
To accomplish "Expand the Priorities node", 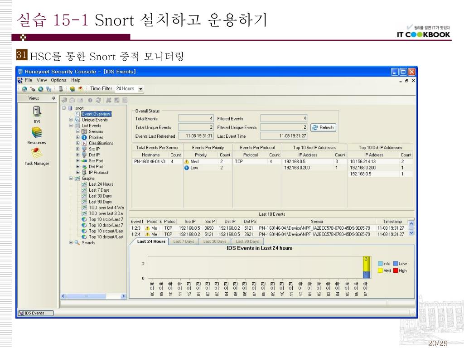I will pos(77,137).
